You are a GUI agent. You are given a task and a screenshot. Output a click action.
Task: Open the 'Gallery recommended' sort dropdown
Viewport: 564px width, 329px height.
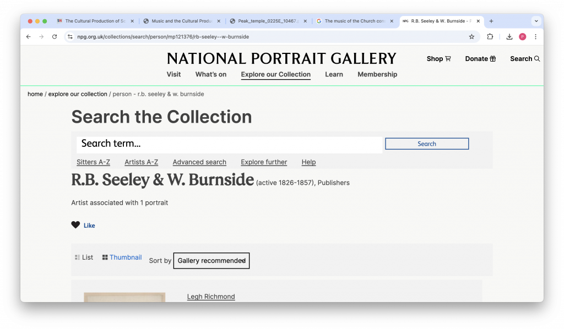click(211, 261)
